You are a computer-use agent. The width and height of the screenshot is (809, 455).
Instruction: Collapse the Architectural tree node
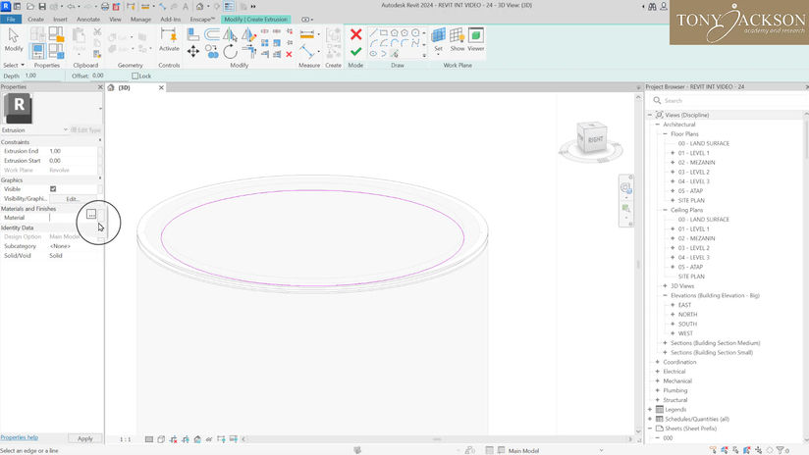click(x=658, y=125)
